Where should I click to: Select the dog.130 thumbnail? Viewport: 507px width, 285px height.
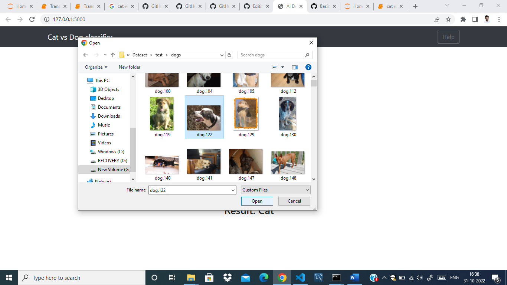tap(288, 114)
